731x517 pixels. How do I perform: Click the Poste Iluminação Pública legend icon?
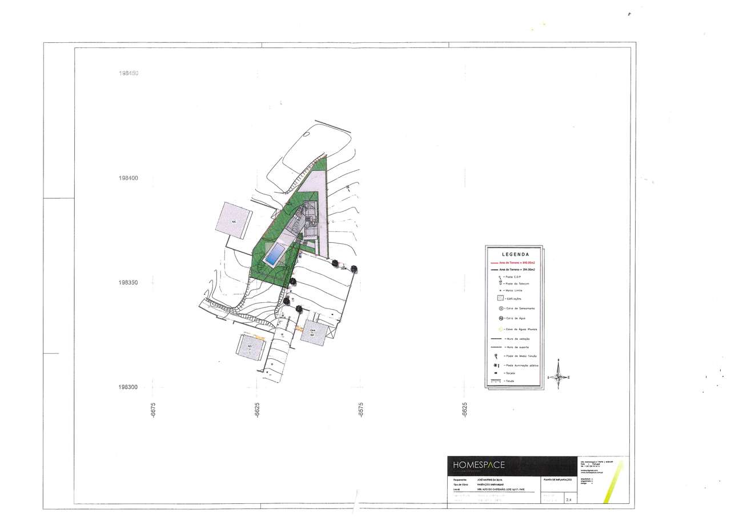tap(496, 365)
